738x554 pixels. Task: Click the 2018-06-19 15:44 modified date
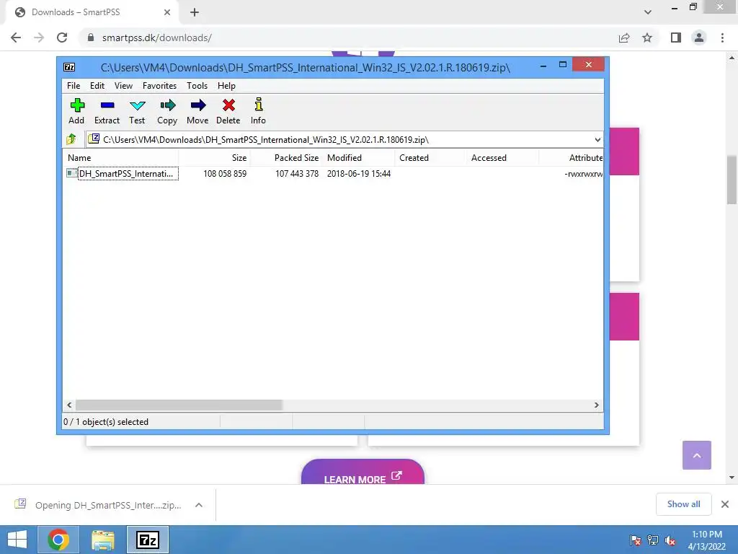(x=359, y=174)
